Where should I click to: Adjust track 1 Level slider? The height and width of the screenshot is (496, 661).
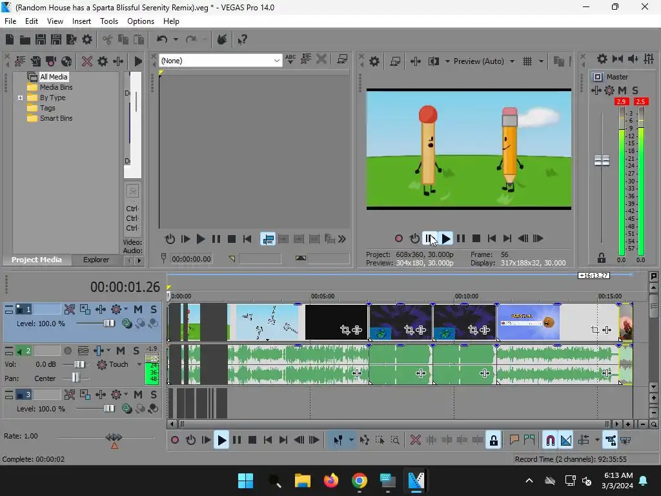coord(108,324)
